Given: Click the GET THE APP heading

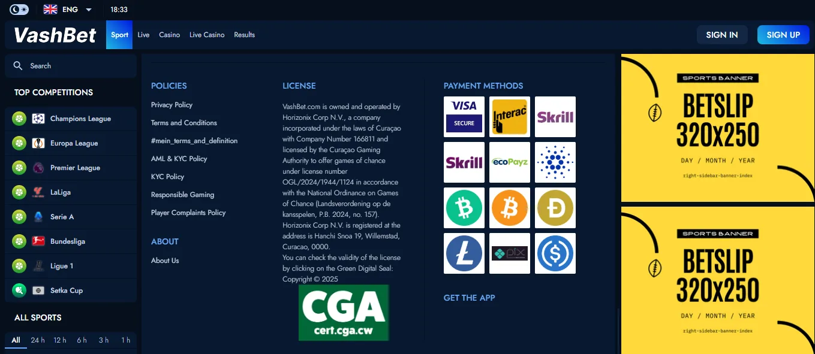Looking at the screenshot, I should (x=469, y=298).
